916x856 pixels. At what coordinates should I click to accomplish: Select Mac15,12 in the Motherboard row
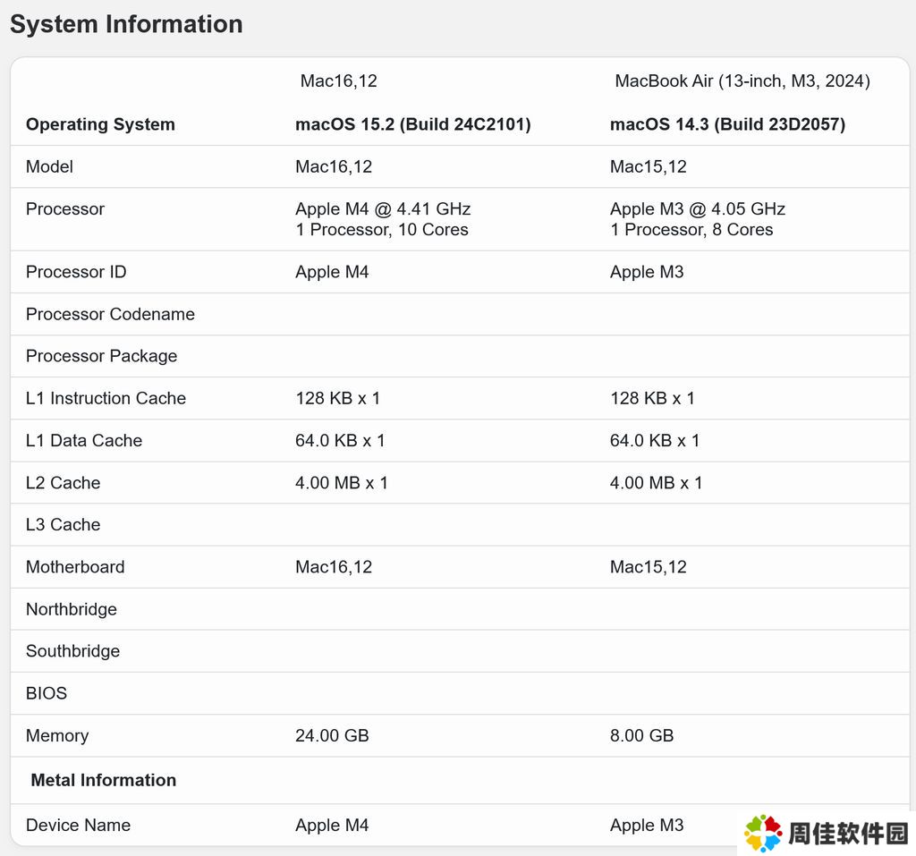pyautogui.click(x=649, y=567)
